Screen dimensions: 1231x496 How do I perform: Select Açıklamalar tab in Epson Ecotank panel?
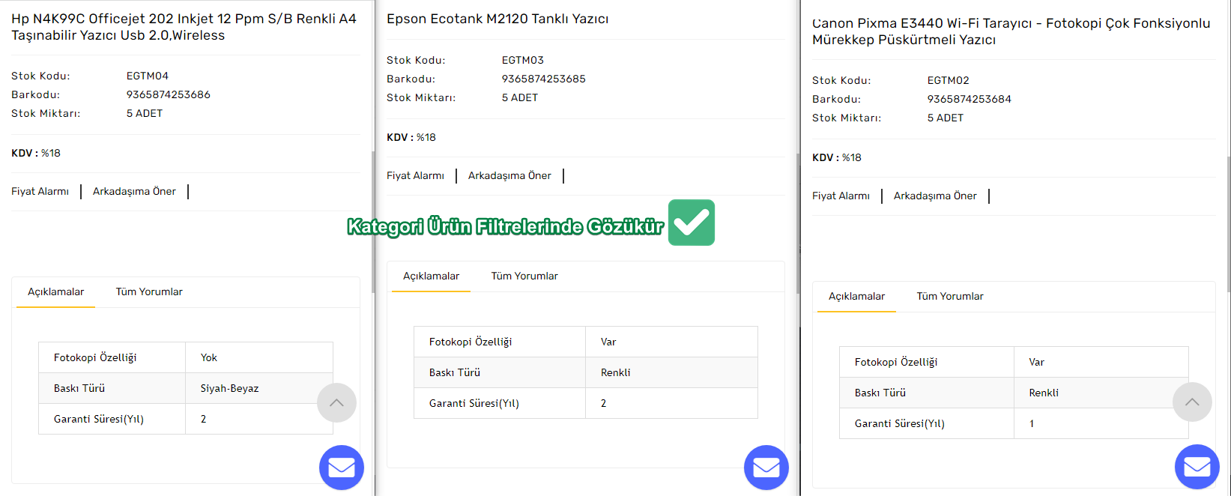point(432,276)
